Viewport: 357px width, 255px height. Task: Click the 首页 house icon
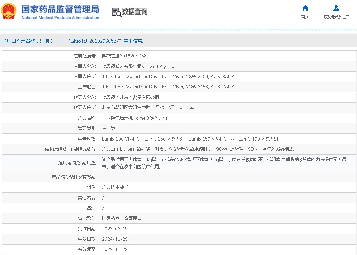tap(305, 8)
